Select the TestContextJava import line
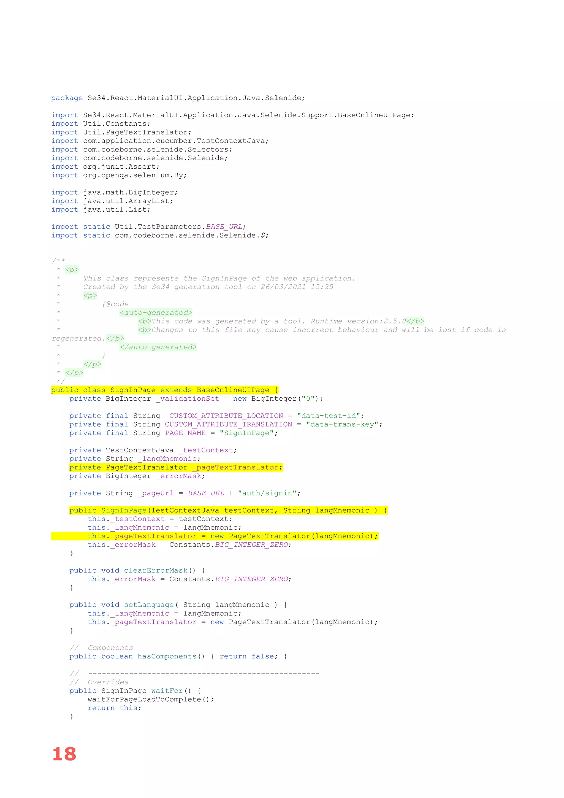The image size is (564, 798). point(160,141)
